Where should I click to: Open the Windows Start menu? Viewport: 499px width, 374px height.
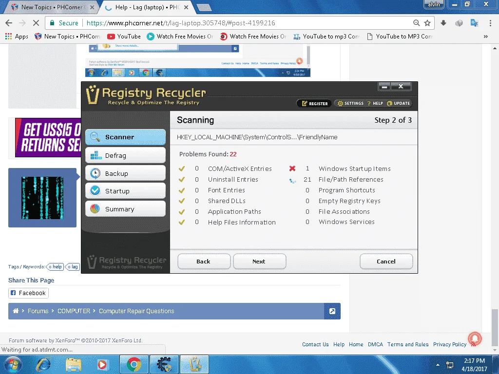pyautogui.click(x=12, y=364)
